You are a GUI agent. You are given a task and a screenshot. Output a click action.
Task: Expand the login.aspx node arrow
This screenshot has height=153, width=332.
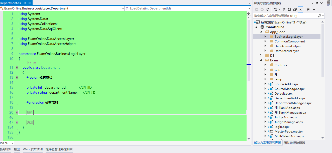coord(265,127)
